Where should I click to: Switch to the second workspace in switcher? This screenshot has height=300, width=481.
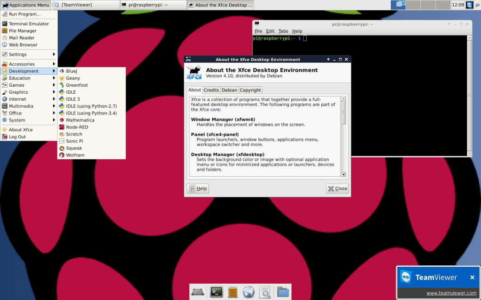412,5
